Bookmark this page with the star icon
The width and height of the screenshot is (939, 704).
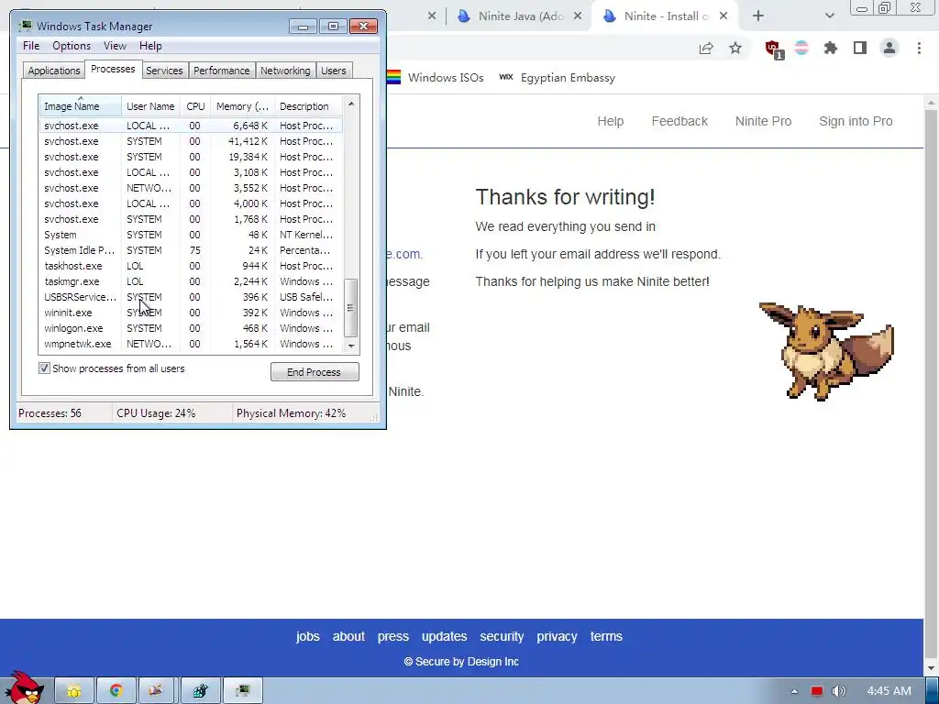pyautogui.click(x=735, y=49)
